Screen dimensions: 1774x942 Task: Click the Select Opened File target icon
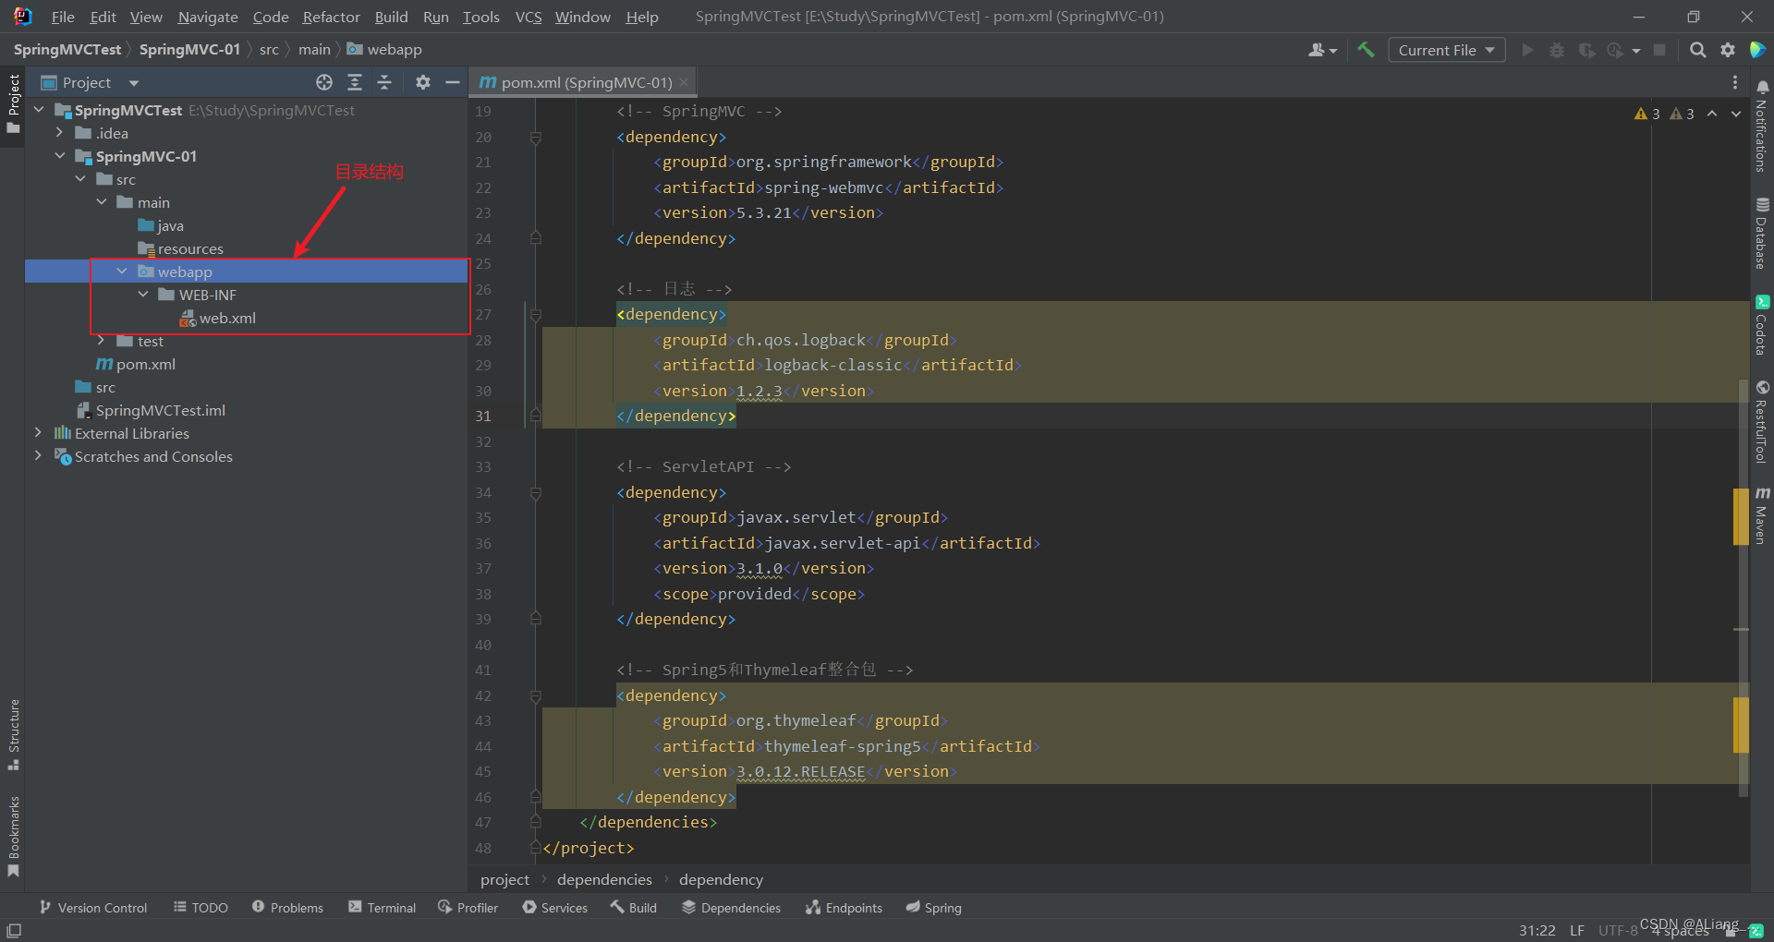324,82
